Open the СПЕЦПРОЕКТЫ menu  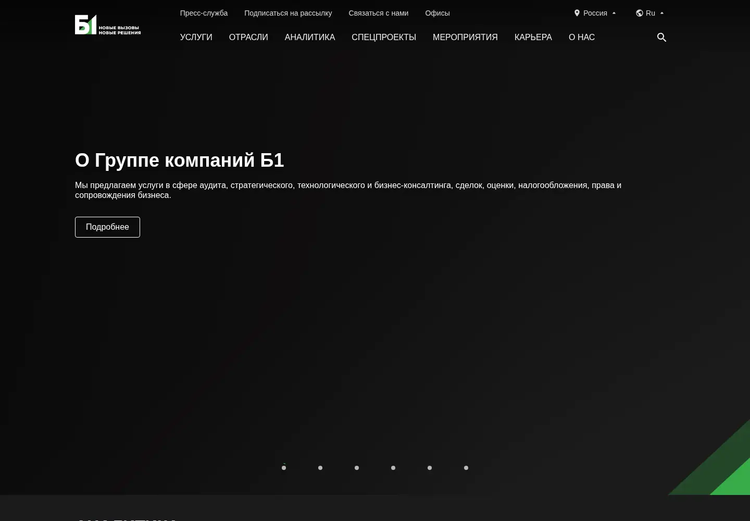click(384, 38)
